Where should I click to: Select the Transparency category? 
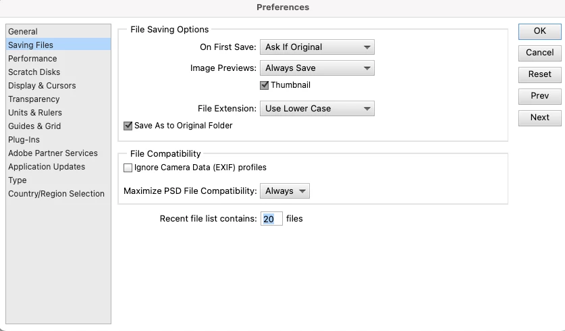(34, 99)
